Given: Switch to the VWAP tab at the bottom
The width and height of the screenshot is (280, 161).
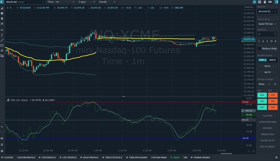Looking at the screenshot, I should click(x=175, y=157).
